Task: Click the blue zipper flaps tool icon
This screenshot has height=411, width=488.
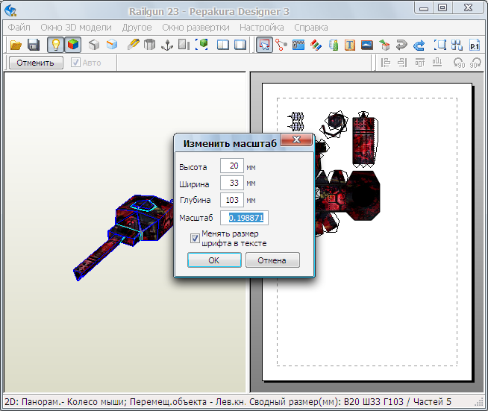Action: [298, 45]
